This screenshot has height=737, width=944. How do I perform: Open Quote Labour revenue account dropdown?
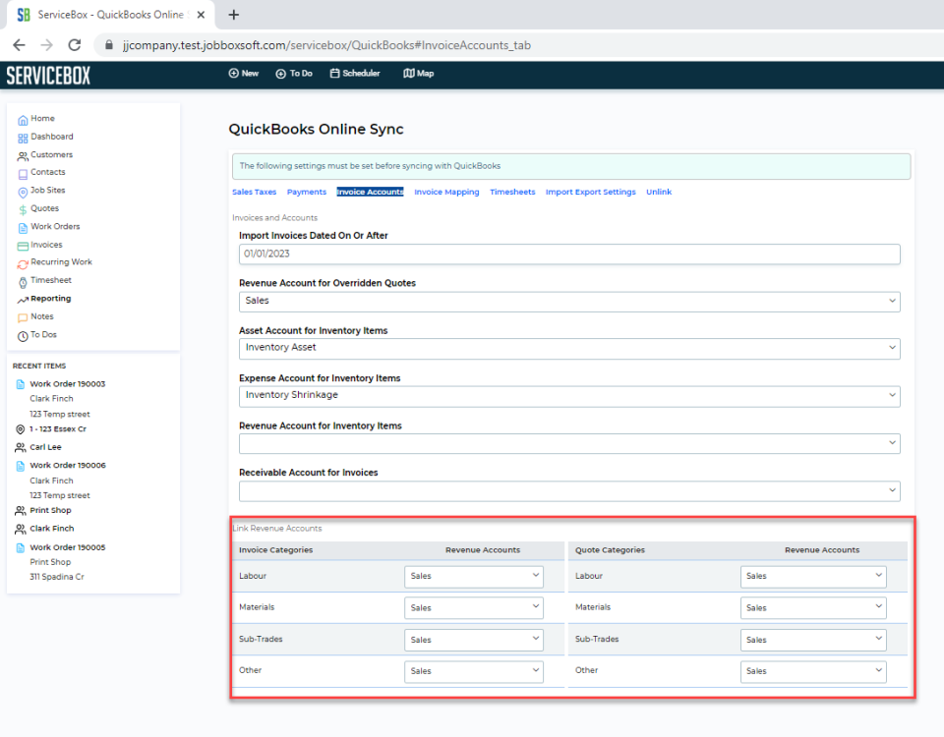click(813, 577)
